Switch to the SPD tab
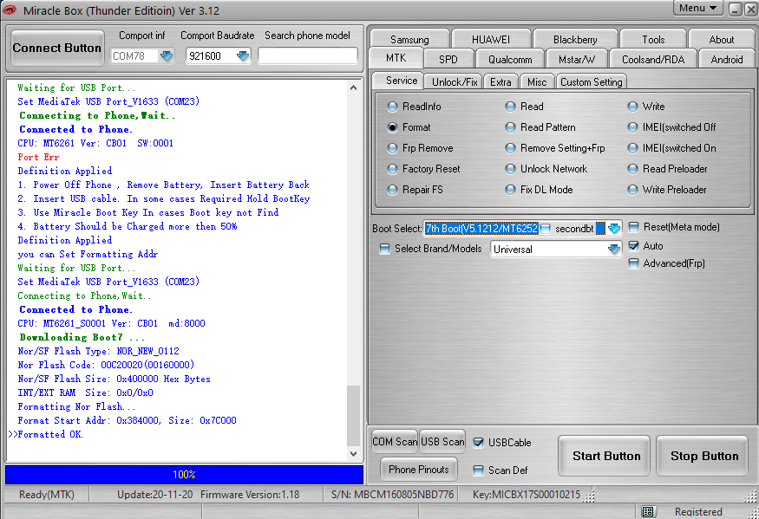This screenshot has width=759, height=519. 448,60
